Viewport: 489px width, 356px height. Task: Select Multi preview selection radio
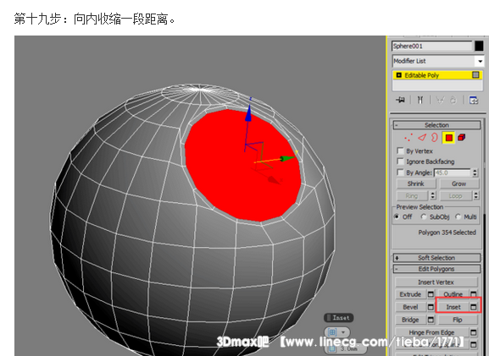click(x=458, y=216)
